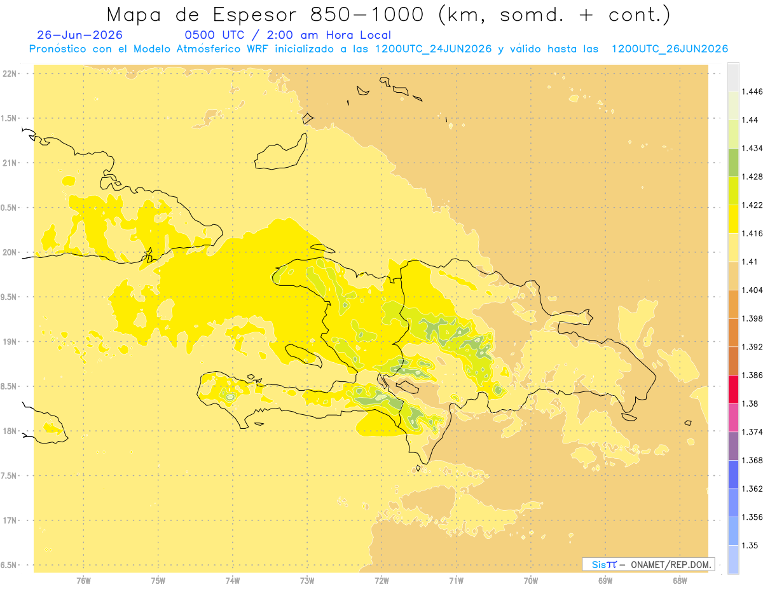
Task: Click the "68W" longitude axis label
Action: 680,580
